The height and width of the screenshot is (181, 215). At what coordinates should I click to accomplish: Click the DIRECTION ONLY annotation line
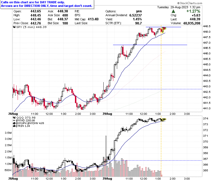tap(47, 6)
